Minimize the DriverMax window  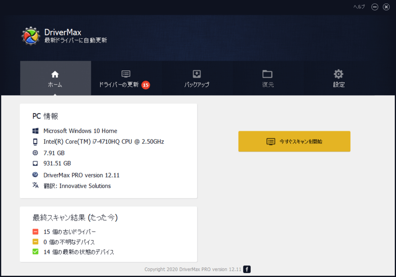[x=375, y=7]
